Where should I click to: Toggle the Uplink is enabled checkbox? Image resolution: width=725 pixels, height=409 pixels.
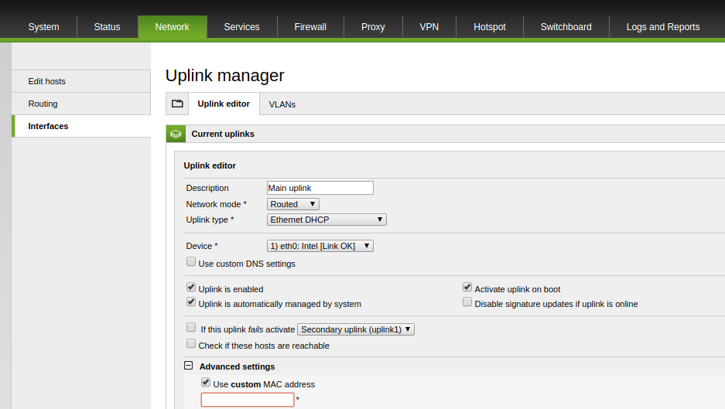(191, 288)
